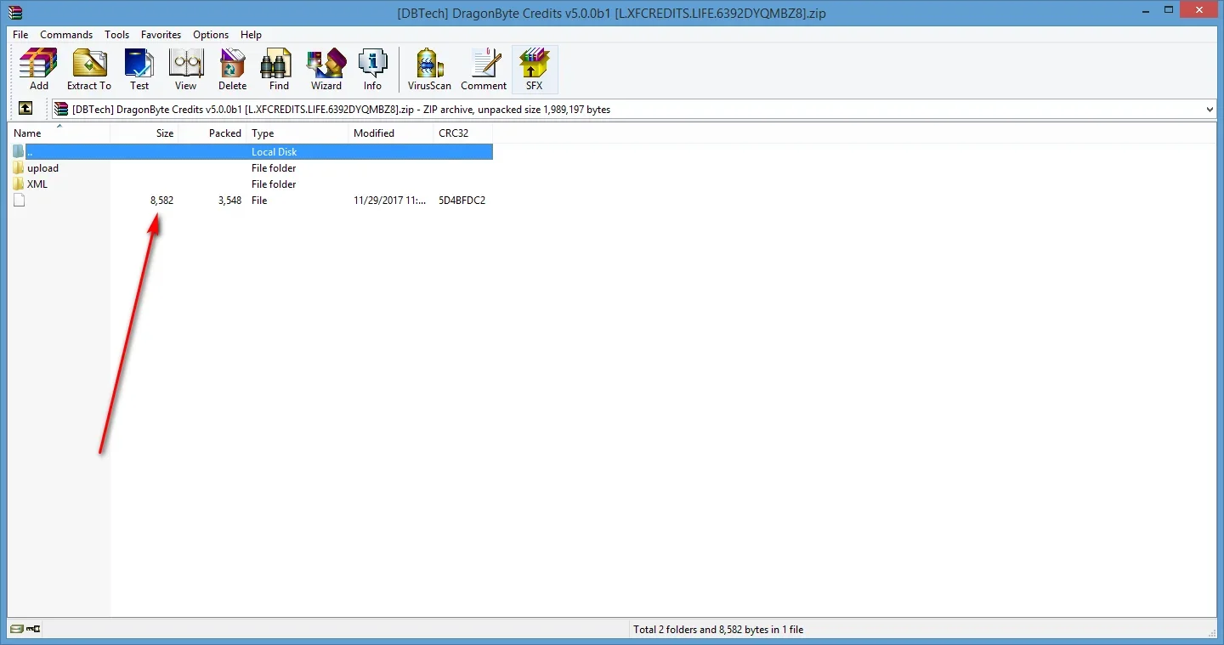
Task: Sort by the Type column header
Action: (297, 133)
